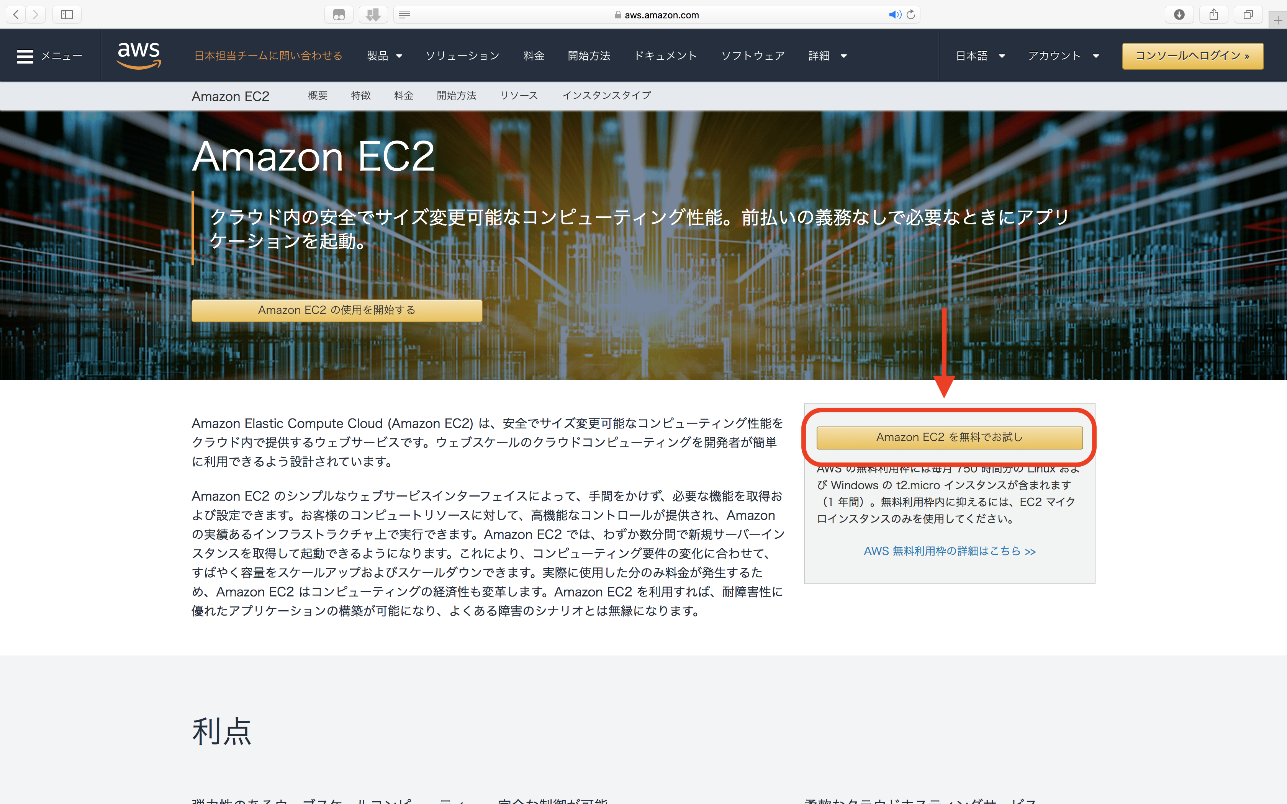This screenshot has height=804, width=1287.
Task: Click the AWS logo
Action: click(139, 55)
